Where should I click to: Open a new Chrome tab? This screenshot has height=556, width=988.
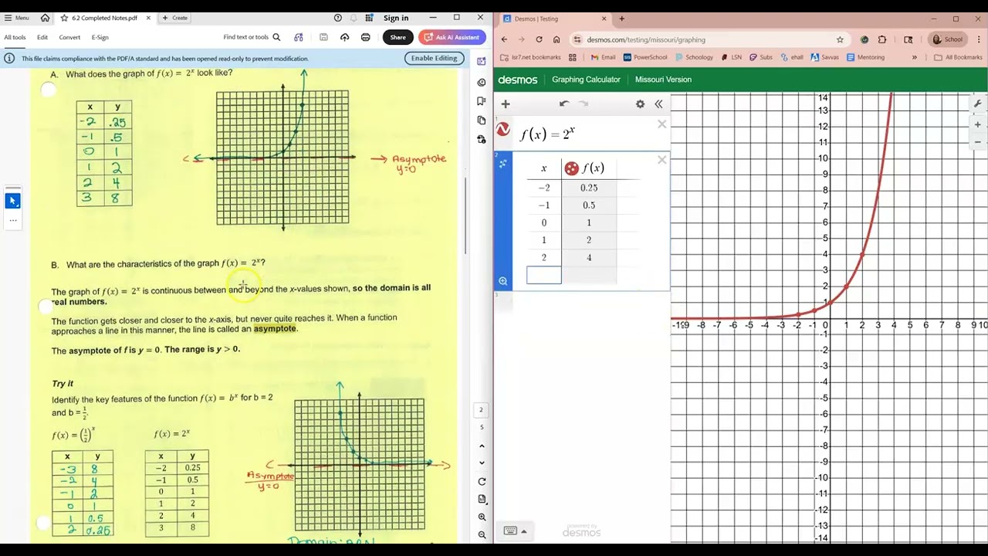tap(622, 19)
